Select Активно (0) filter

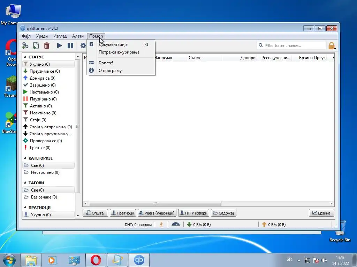[48, 106]
